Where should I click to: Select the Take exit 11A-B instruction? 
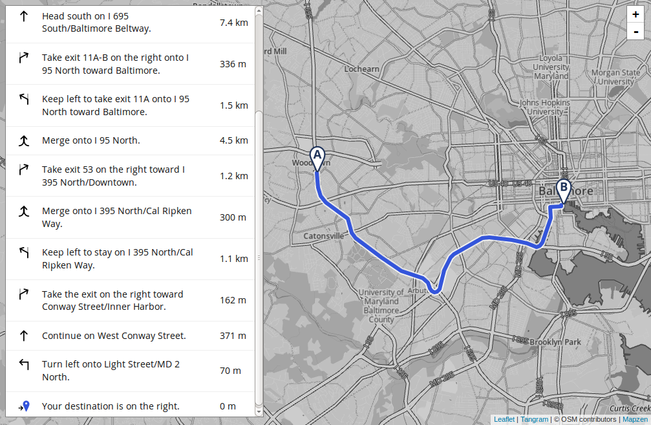click(x=130, y=64)
